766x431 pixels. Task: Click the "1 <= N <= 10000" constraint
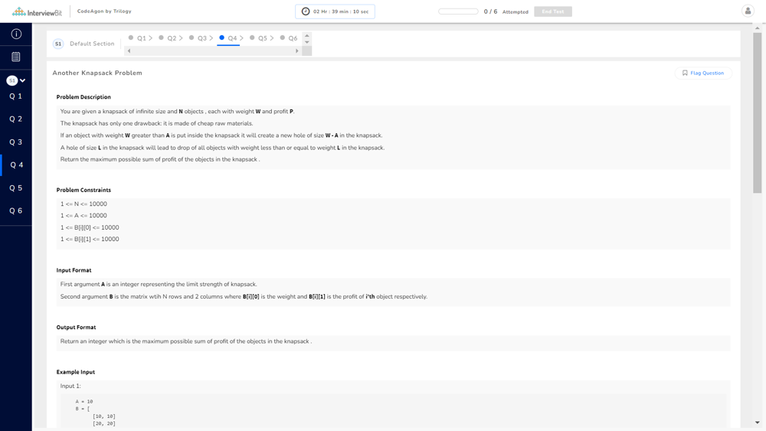coord(83,204)
